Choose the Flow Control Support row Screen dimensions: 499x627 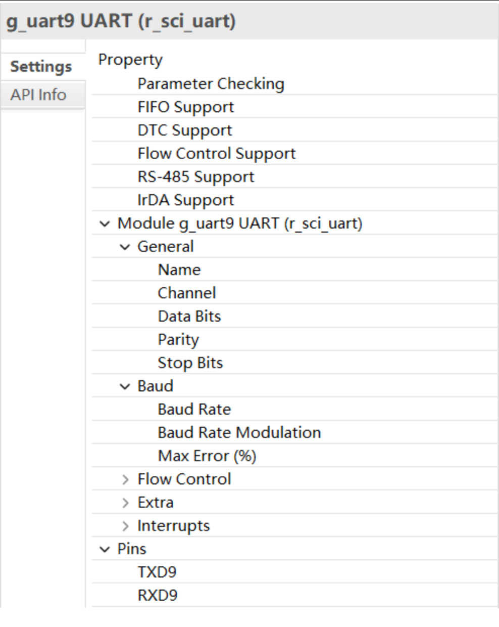[x=294, y=153]
